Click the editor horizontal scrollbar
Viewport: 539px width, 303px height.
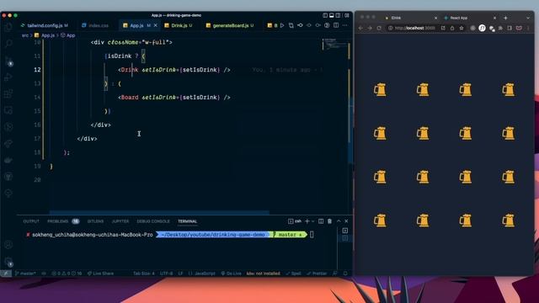point(159,213)
